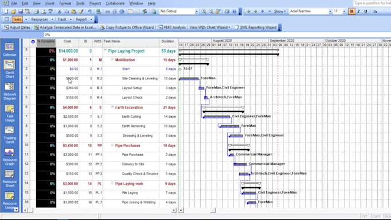Show the Resource Graph view

(9, 157)
